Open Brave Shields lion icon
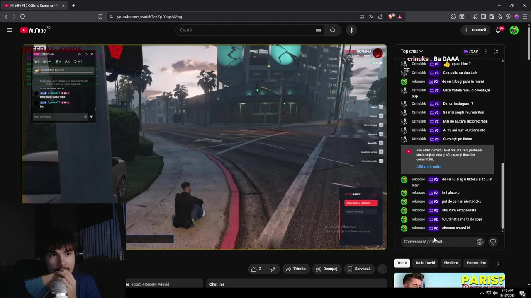Screen dimensions: 531x298 tap(391, 17)
